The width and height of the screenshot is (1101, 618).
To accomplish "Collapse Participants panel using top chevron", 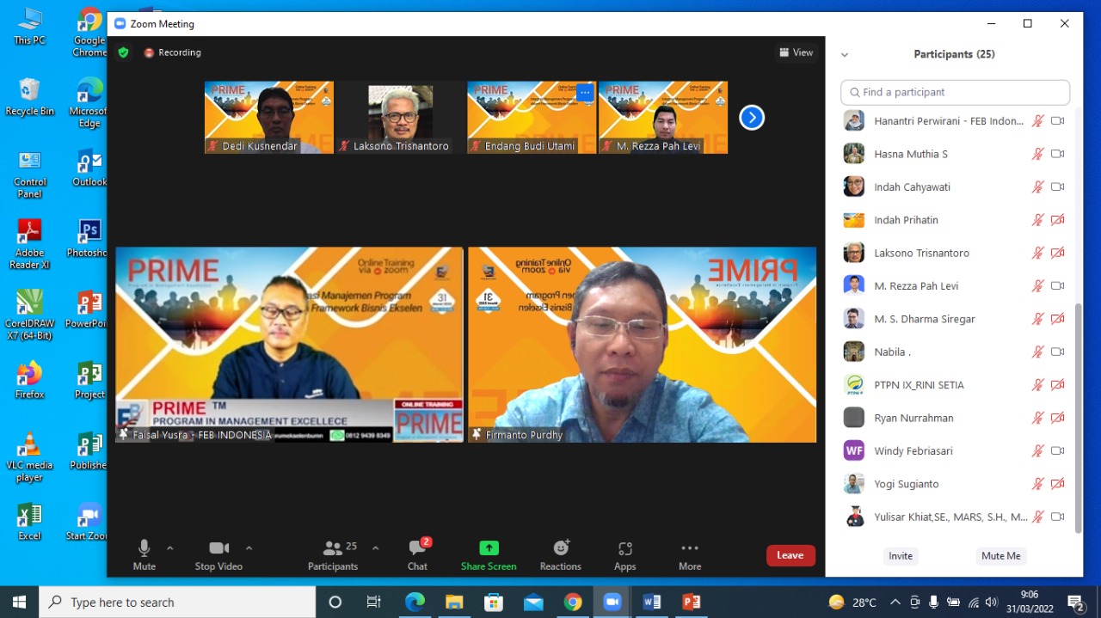I will pyautogui.click(x=845, y=54).
